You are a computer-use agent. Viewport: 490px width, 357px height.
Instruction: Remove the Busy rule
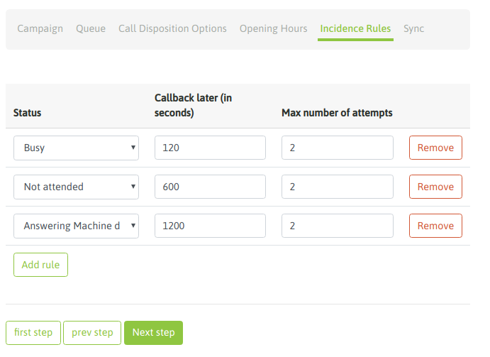click(x=435, y=148)
